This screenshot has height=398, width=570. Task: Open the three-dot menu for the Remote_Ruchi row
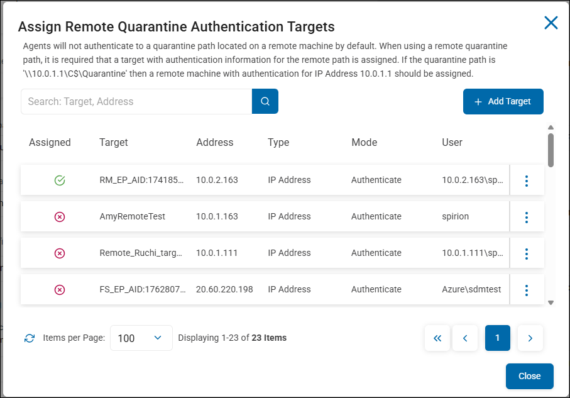coord(527,253)
